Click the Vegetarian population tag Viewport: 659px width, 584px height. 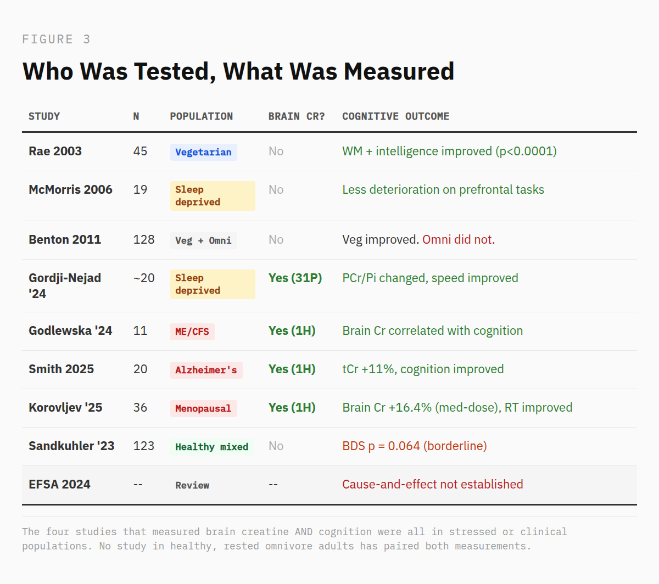[x=203, y=152]
